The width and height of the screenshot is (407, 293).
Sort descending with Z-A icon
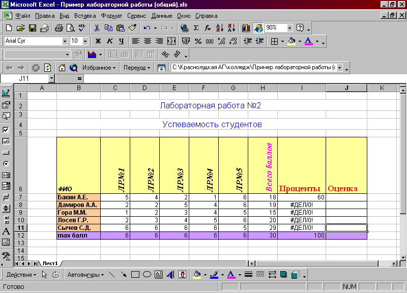pos(231,28)
